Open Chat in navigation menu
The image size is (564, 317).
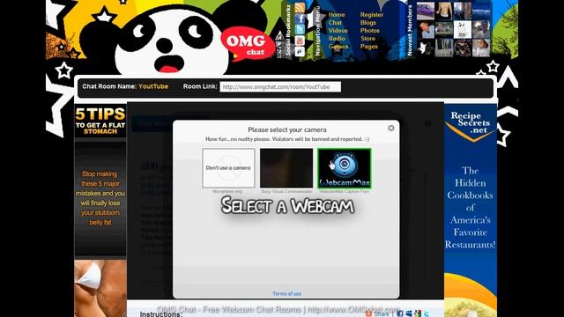point(335,23)
